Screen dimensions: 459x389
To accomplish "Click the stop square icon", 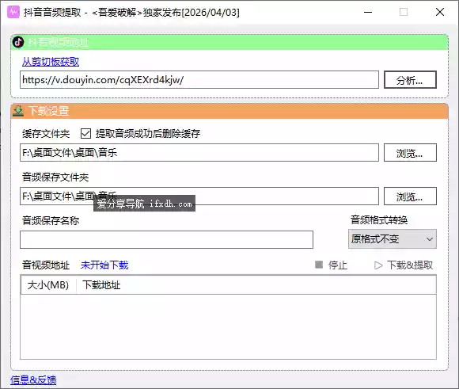I will [319, 265].
